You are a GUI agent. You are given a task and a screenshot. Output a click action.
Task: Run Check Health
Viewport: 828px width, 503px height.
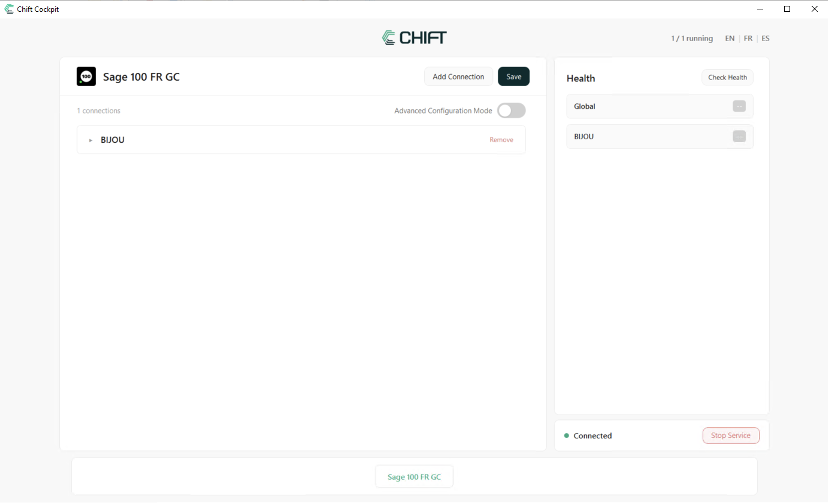point(727,77)
